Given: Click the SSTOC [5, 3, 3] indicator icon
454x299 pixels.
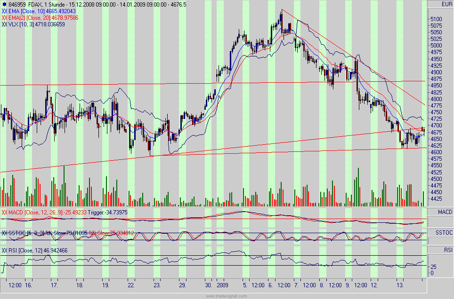Looking at the screenshot, I should tap(5, 232).
